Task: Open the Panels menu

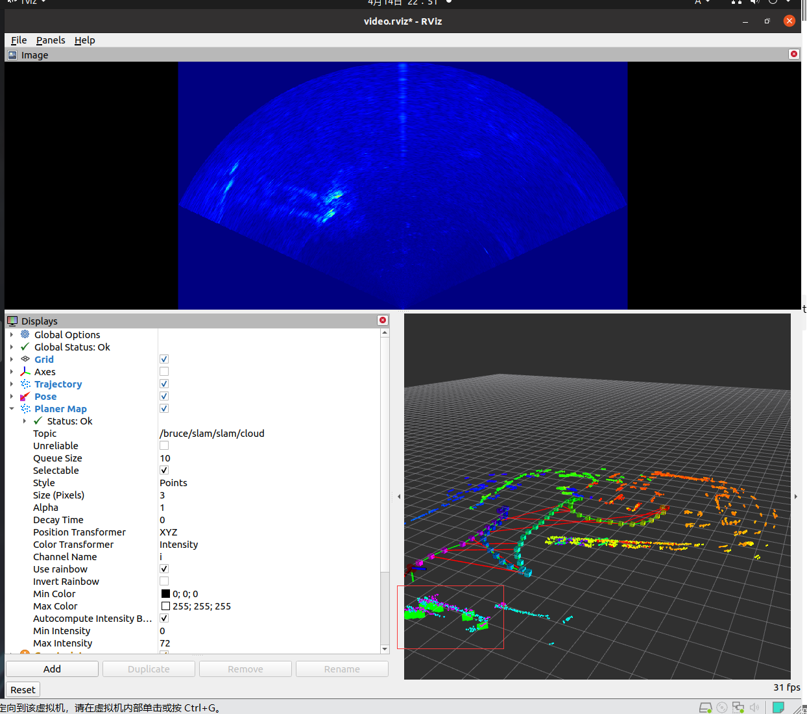Action: [51, 40]
